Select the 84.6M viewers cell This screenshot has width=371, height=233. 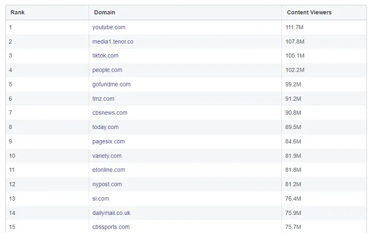pos(324,142)
